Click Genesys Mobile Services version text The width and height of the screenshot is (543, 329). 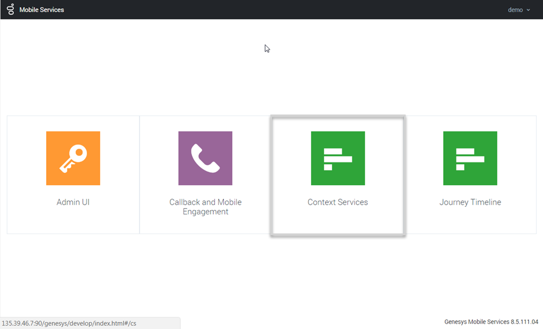(x=491, y=322)
